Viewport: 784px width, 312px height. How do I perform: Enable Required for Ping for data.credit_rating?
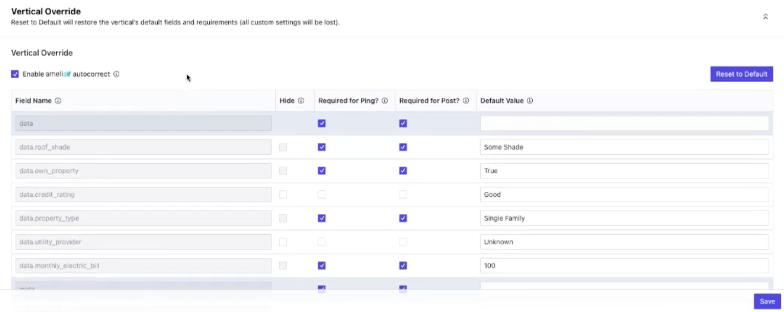(x=322, y=194)
